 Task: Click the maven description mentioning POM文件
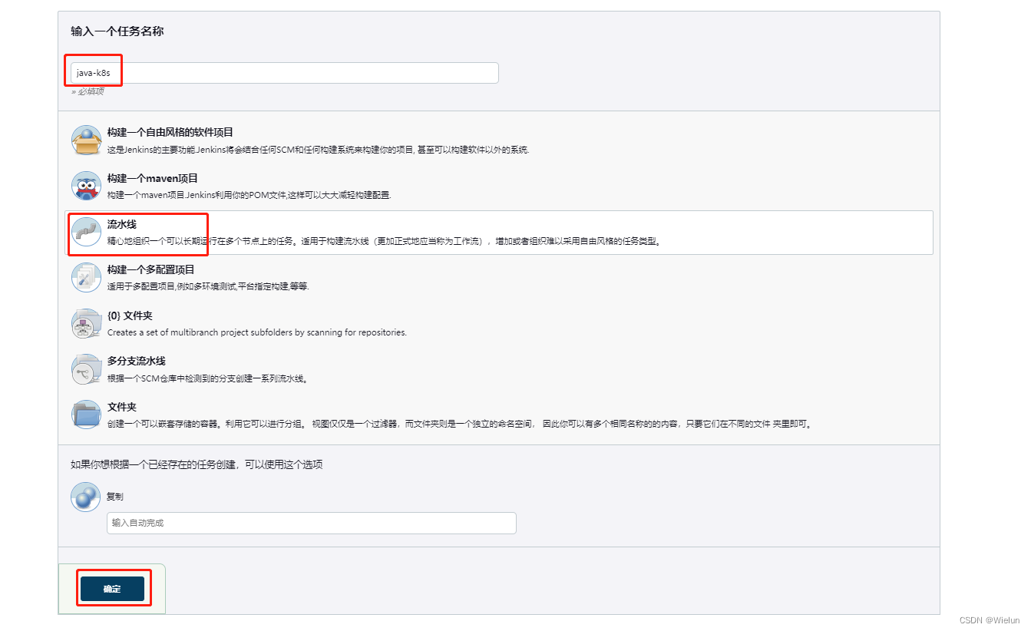[x=249, y=195]
